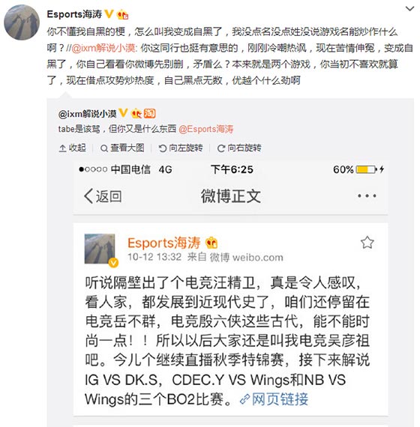The image size is (420, 427).
Task: Open the three-dot more menu in 微博正文
Action: click(367, 196)
